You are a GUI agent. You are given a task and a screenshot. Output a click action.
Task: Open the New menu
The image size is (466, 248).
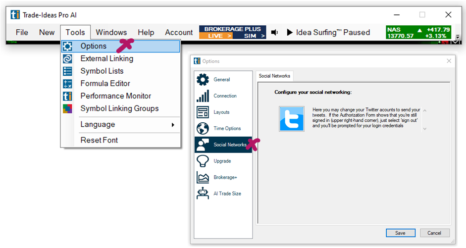coord(47,32)
